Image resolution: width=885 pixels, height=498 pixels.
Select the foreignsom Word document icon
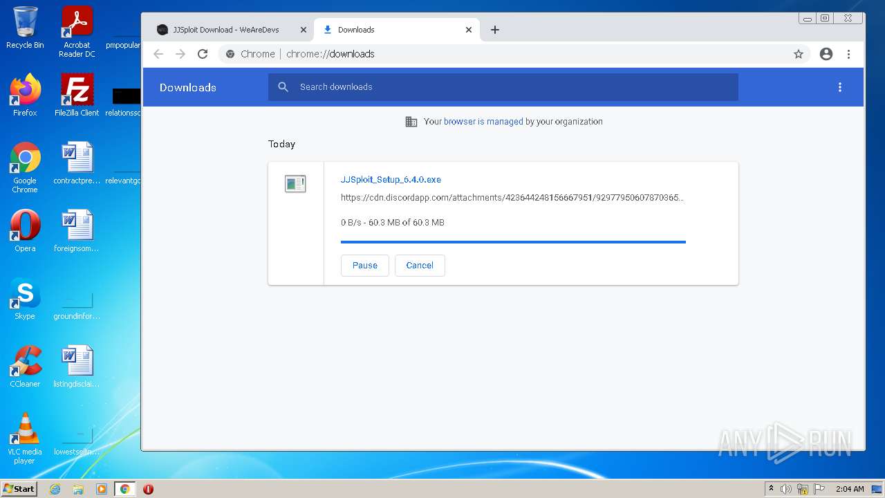pyautogui.click(x=77, y=230)
